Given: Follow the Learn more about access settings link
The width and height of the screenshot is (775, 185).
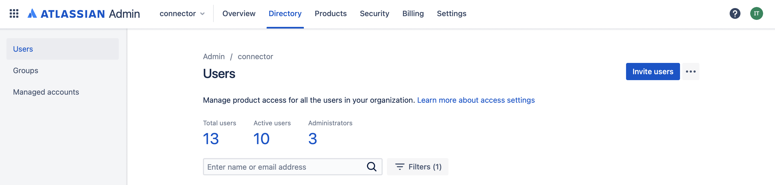Looking at the screenshot, I should [x=476, y=100].
